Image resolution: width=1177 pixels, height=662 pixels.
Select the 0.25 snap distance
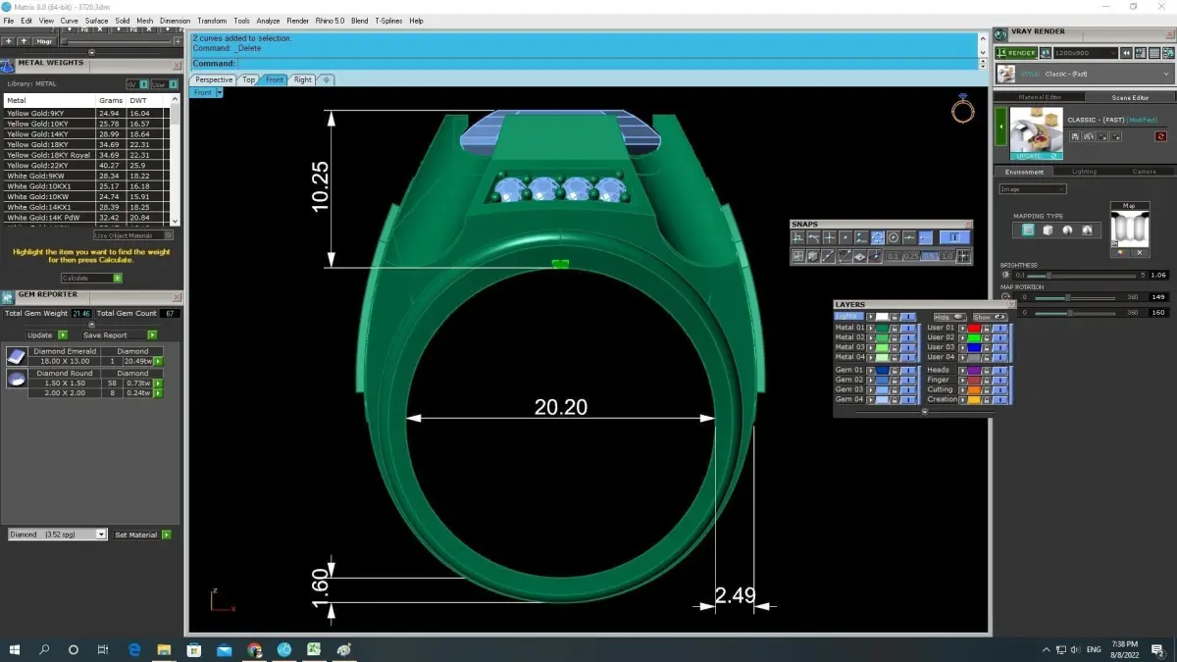(912, 256)
